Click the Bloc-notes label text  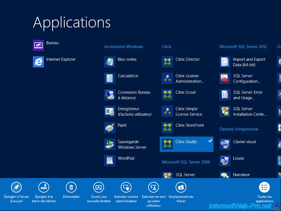(127, 59)
